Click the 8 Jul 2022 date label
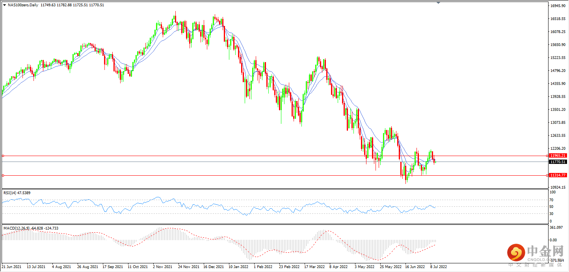The image size is (569, 272). tap(439, 266)
